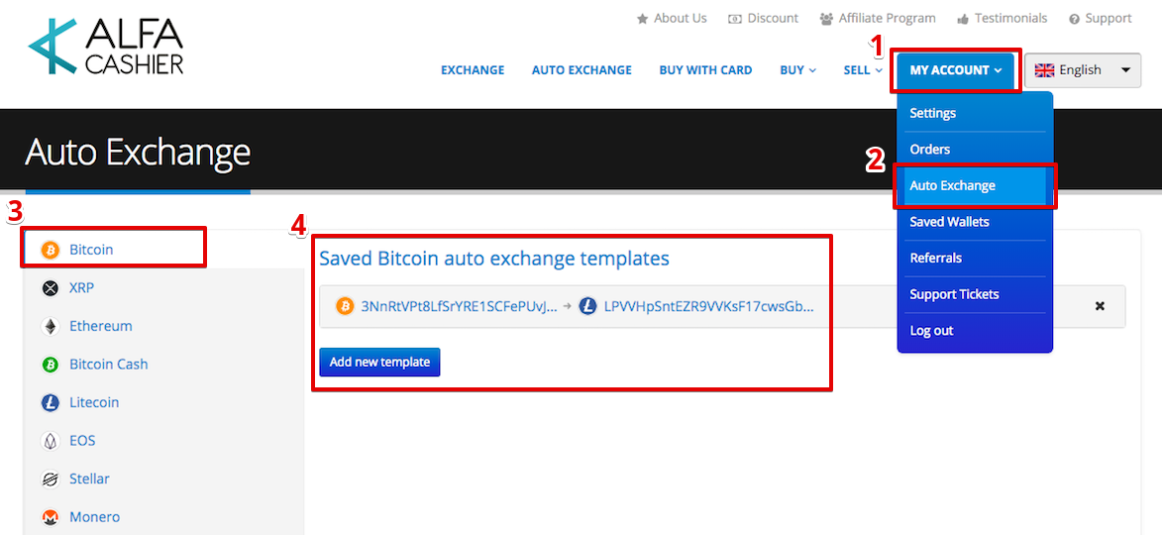Open the English language dropdown
This screenshot has width=1162, height=535.
tap(1082, 70)
